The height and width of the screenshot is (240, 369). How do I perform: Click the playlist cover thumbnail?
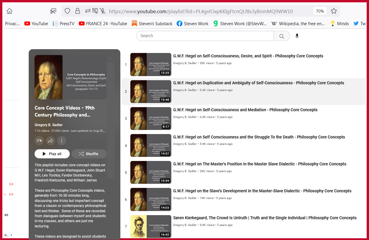71,77
